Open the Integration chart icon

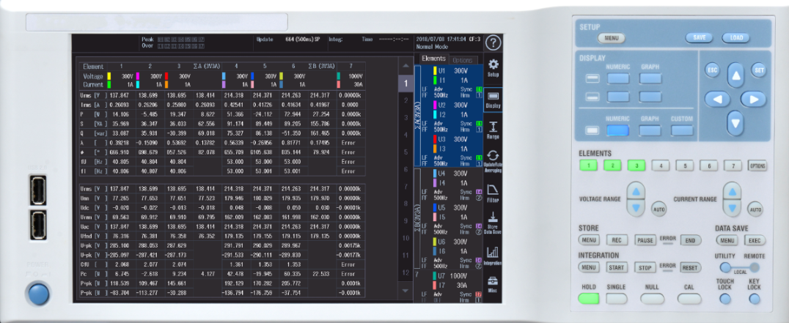[493, 254]
